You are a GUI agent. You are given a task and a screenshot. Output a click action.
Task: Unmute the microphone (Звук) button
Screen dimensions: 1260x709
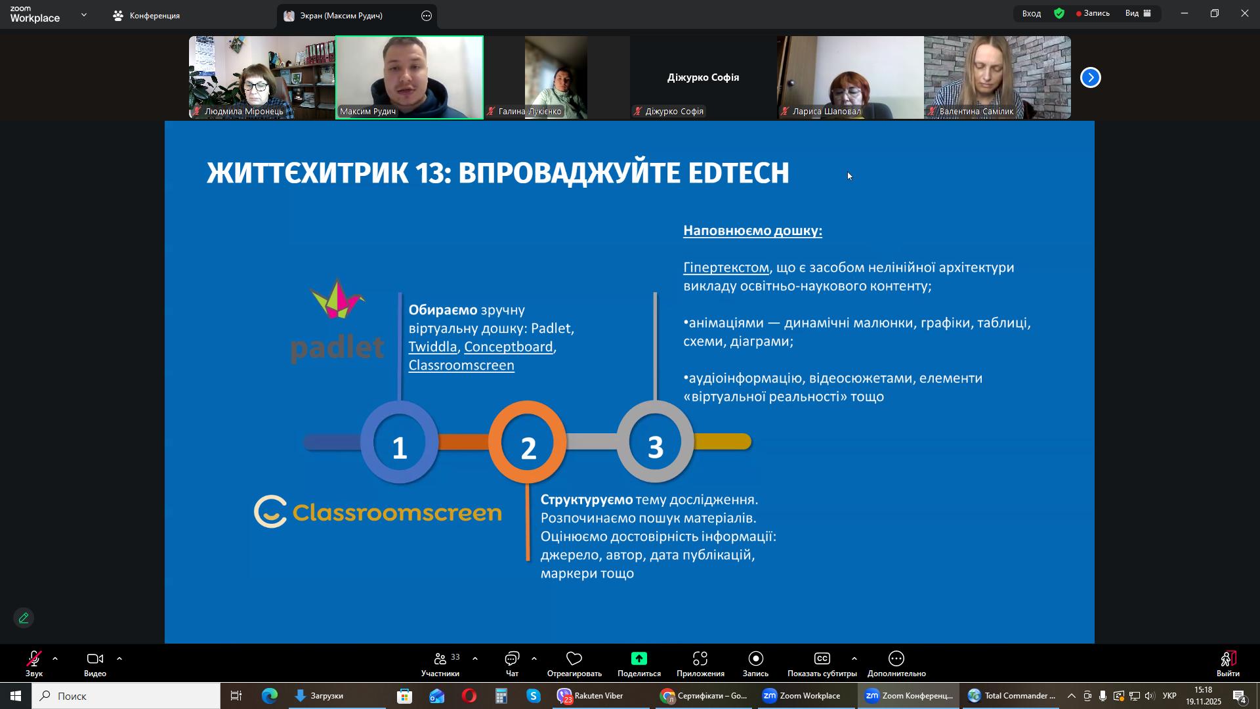pos(33,659)
